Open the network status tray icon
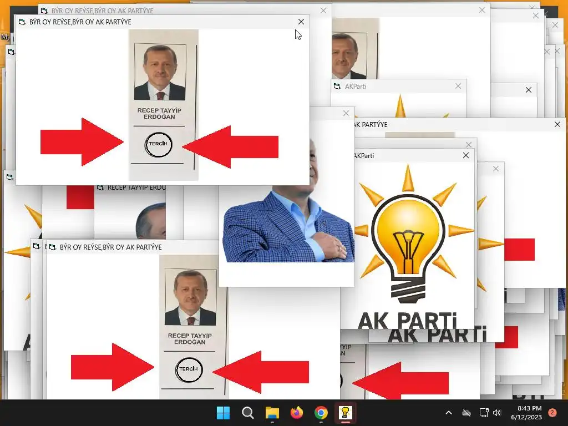The image size is (568, 426). pyautogui.click(x=484, y=413)
